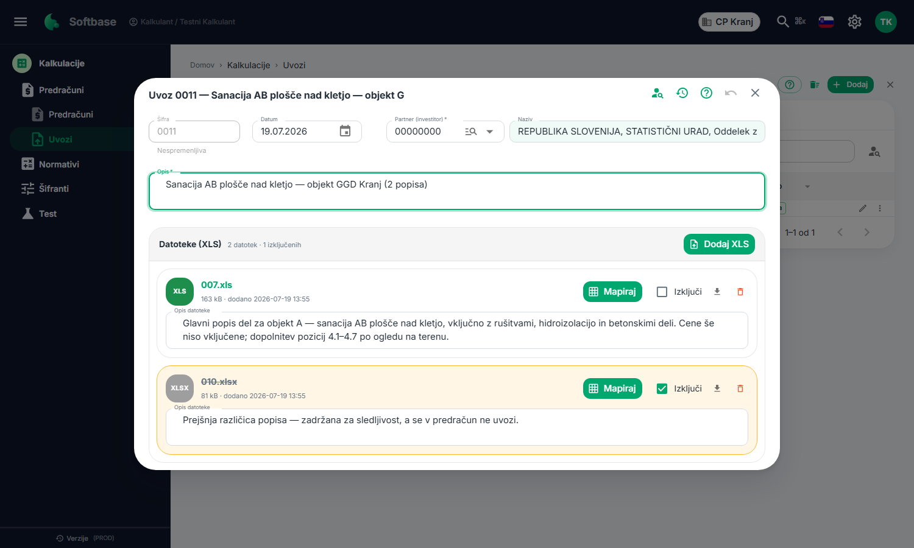Click the partner lookup list-search icon
Screen dimensions: 914x548
point(470,132)
